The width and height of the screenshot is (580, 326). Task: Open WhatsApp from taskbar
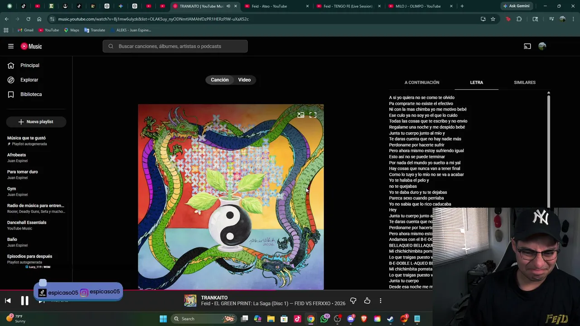tap(324, 319)
